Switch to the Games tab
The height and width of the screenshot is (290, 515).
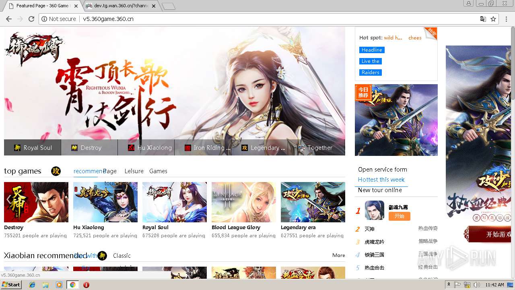click(x=158, y=171)
